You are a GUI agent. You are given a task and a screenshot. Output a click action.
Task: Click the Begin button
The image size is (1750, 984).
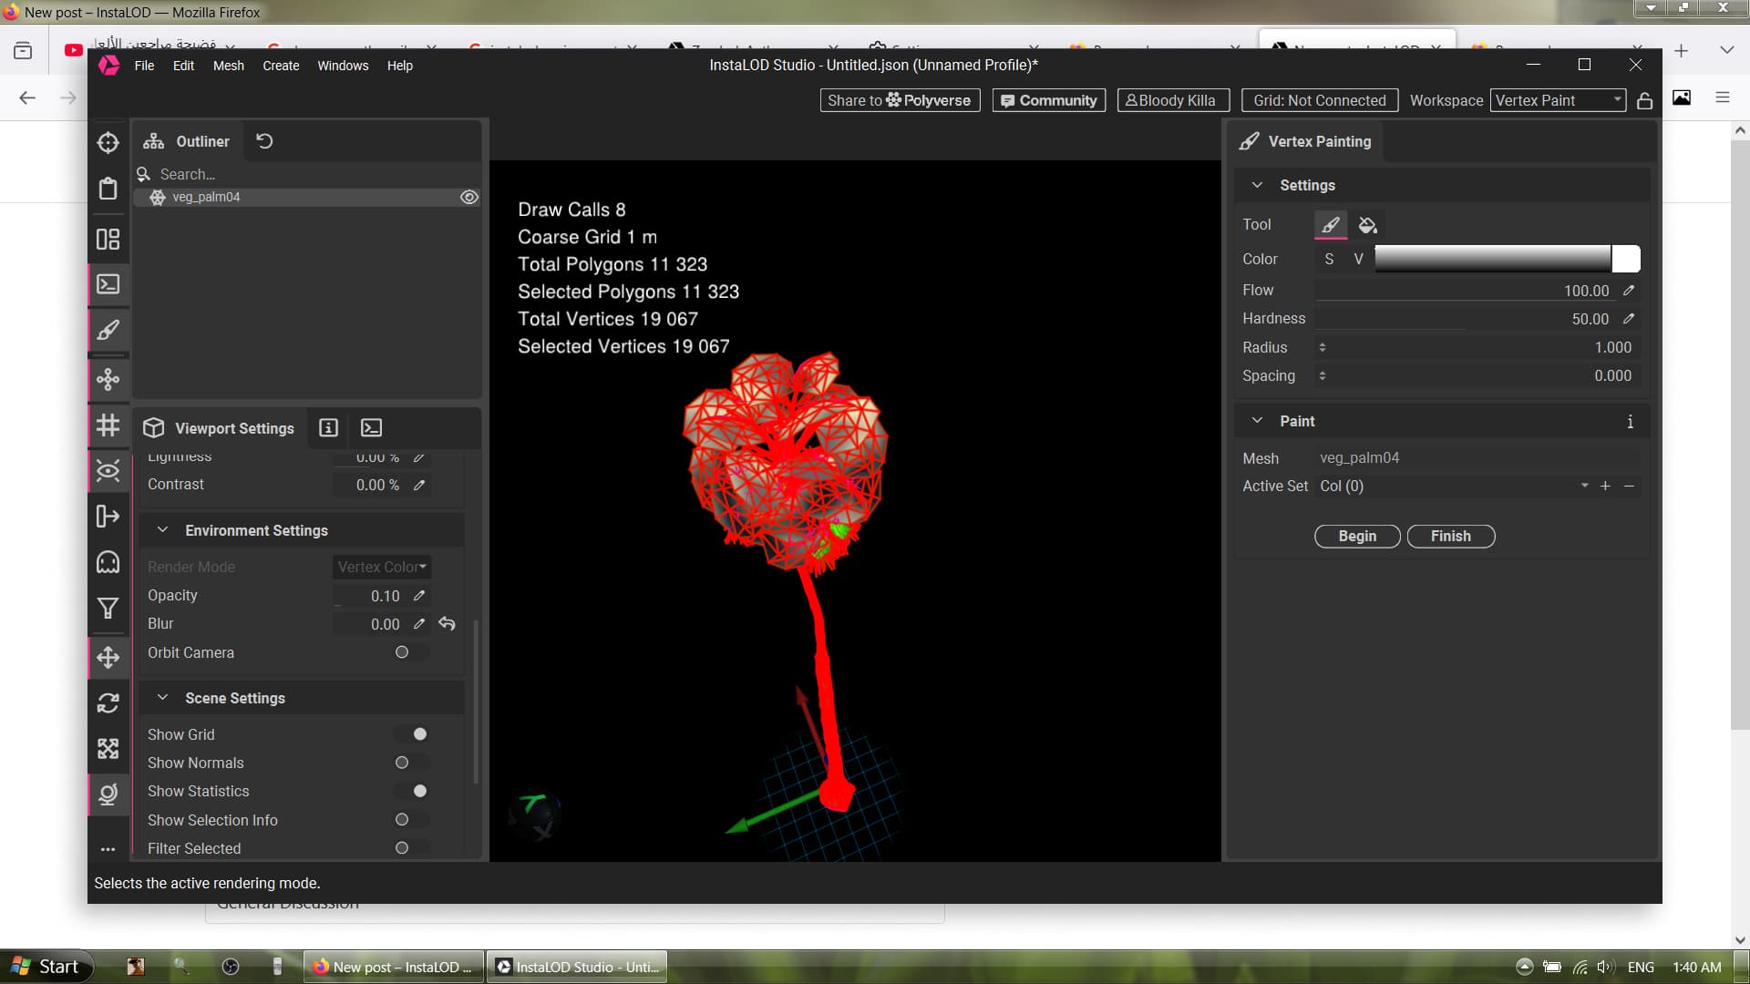click(1356, 537)
